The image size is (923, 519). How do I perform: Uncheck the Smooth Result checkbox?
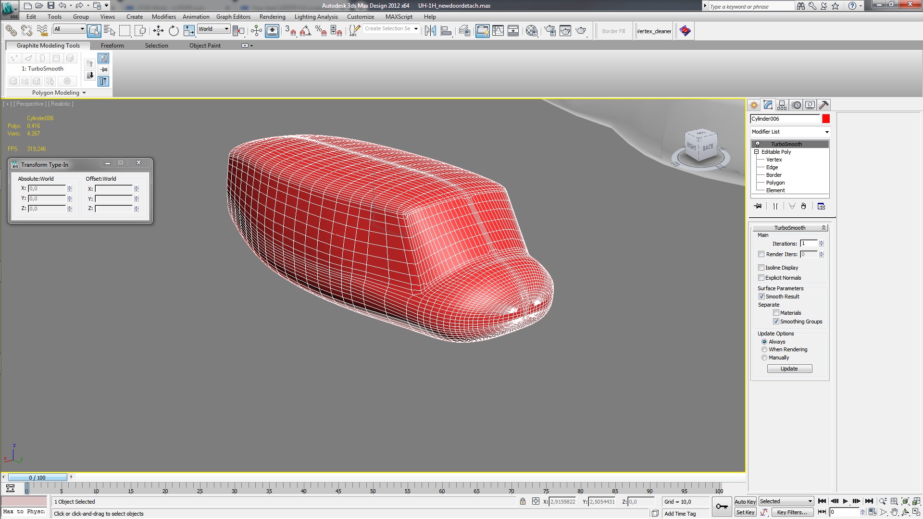coord(761,297)
